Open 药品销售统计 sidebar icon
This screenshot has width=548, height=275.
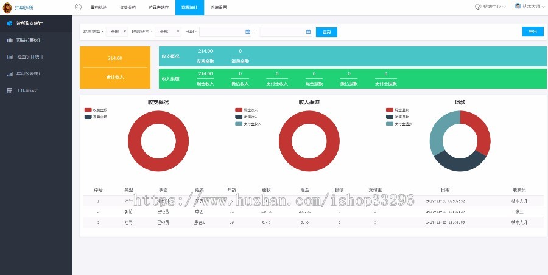pyautogui.click(x=10, y=40)
